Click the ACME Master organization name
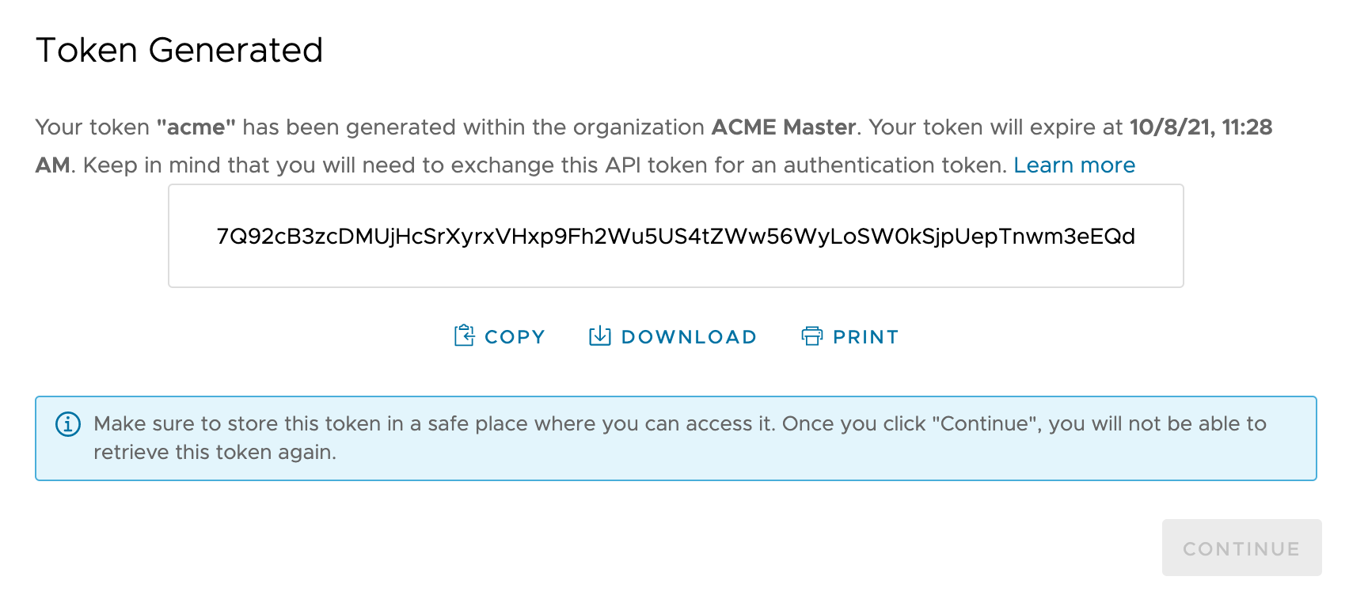The image size is (1349, 603). pos(783,127)
